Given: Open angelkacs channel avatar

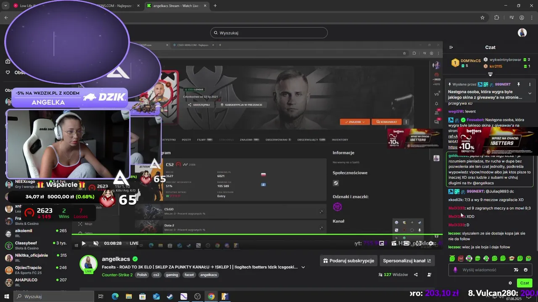Looking at the screenshot, I should coord(89,264).
